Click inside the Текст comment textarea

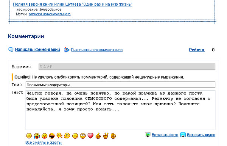coord(120,110)
